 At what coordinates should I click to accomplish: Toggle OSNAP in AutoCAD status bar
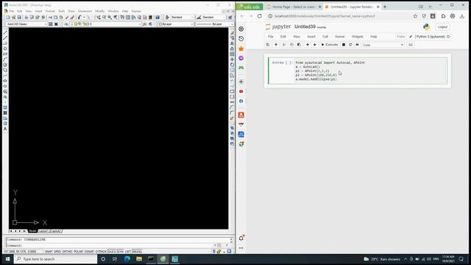[x=89, y=252]
